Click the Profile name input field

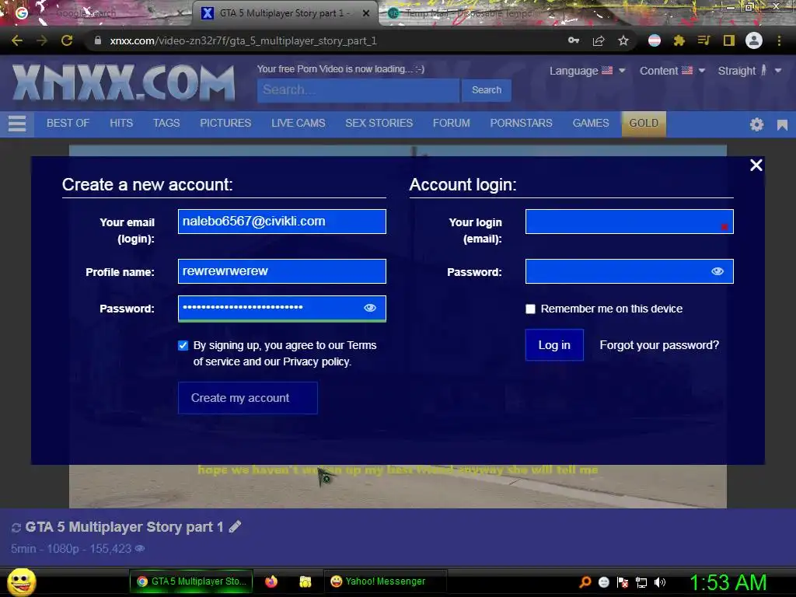[x=282, y=271]
